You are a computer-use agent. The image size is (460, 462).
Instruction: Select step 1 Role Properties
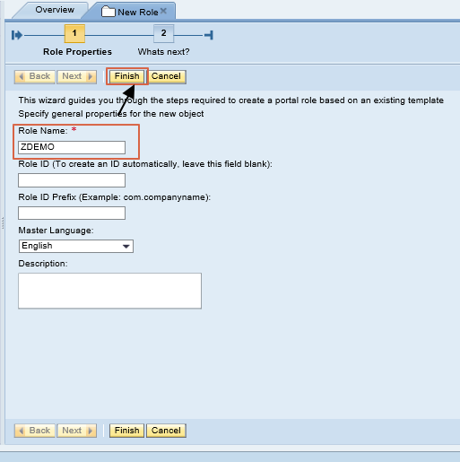[x=74, y=33]
